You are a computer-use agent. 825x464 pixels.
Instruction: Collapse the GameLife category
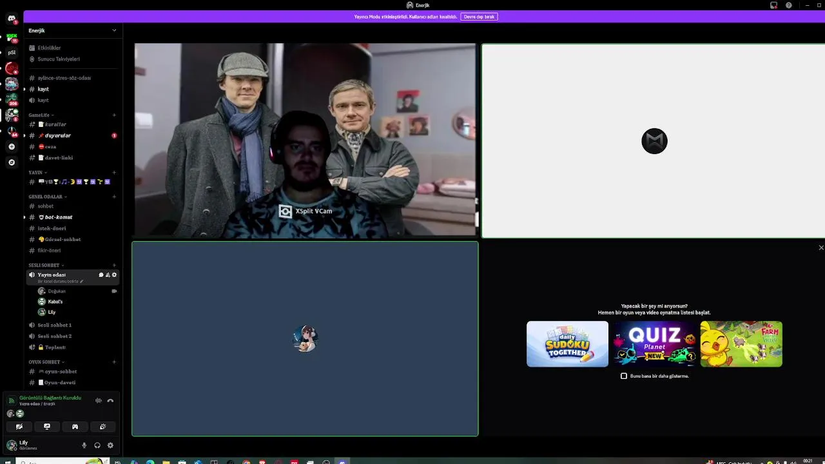[x=40, y=115]
